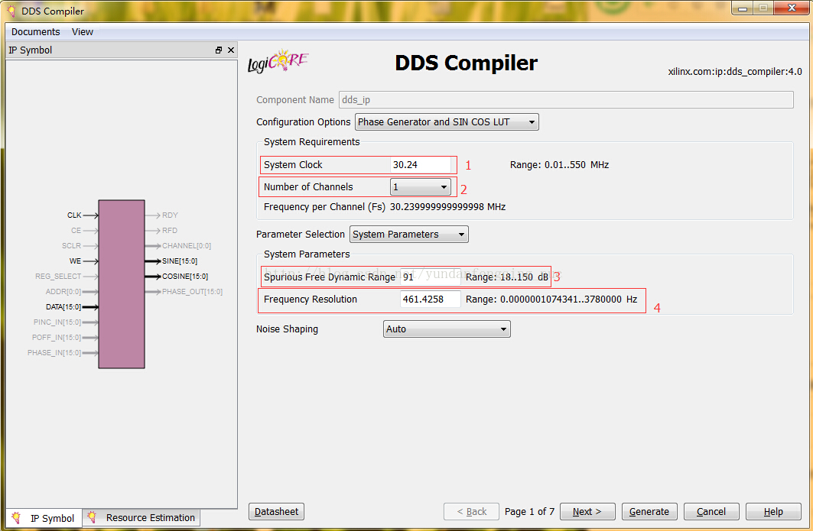Click the POFF_IN[15:0] port label
Image resolution: width=813 pixels, height=531 pixels.
pos(57,338)
